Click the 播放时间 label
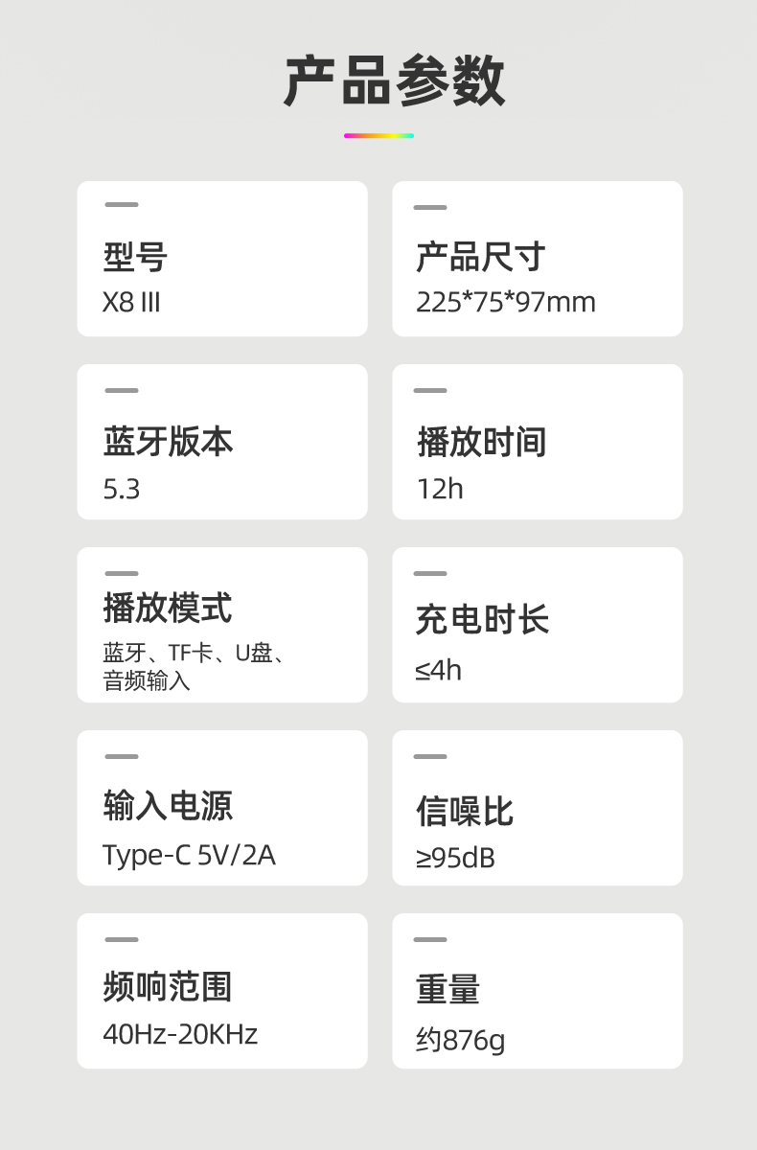The width and height of the screenshot is (757, 1150). pos(482,442)
